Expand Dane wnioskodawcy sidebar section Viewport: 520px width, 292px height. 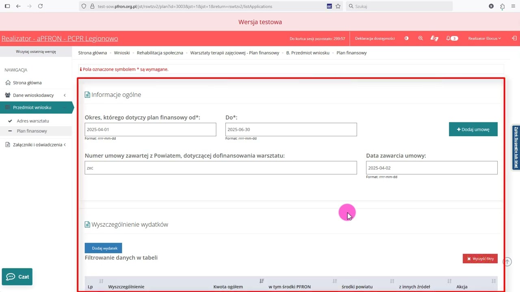click(36, 95)
